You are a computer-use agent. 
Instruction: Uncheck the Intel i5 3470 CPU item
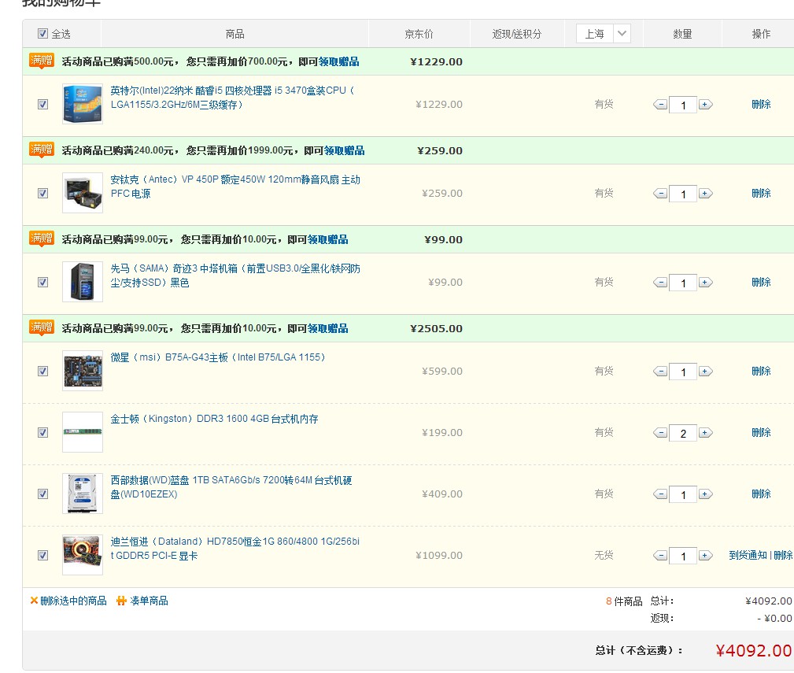pyautogui.click(x=43, y=105)
